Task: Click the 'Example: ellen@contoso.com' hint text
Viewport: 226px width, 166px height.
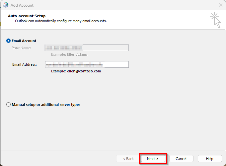Action: (76, 71)
